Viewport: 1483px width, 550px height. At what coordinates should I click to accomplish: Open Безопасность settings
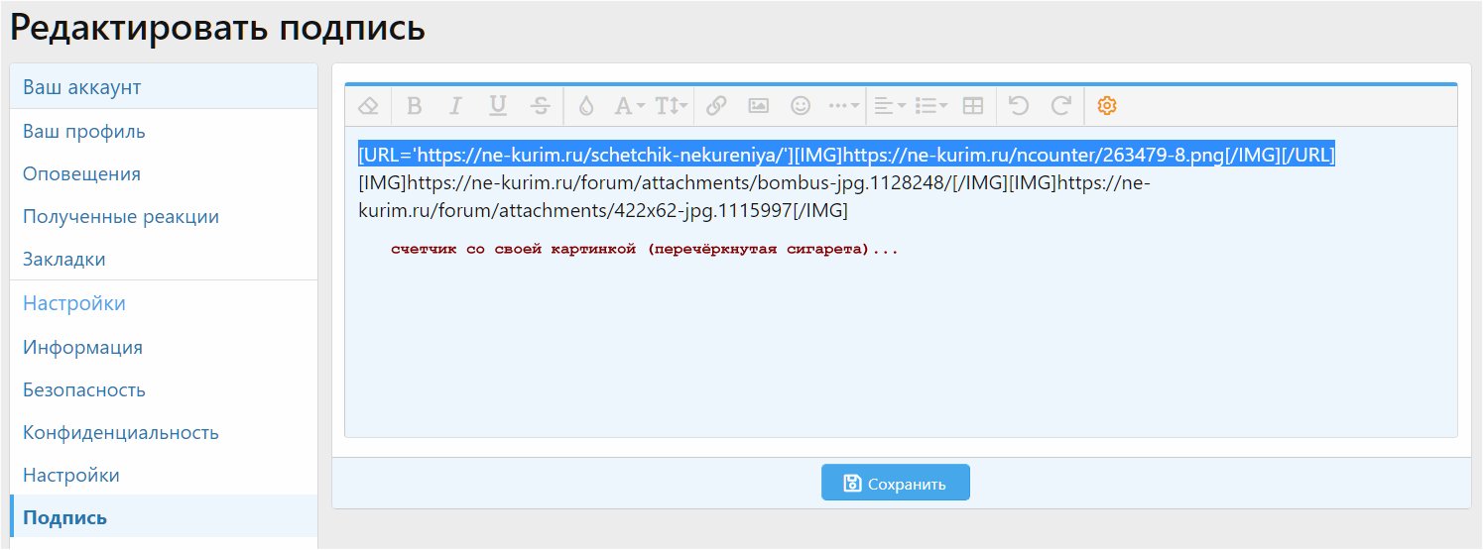(x=164, y=389)
